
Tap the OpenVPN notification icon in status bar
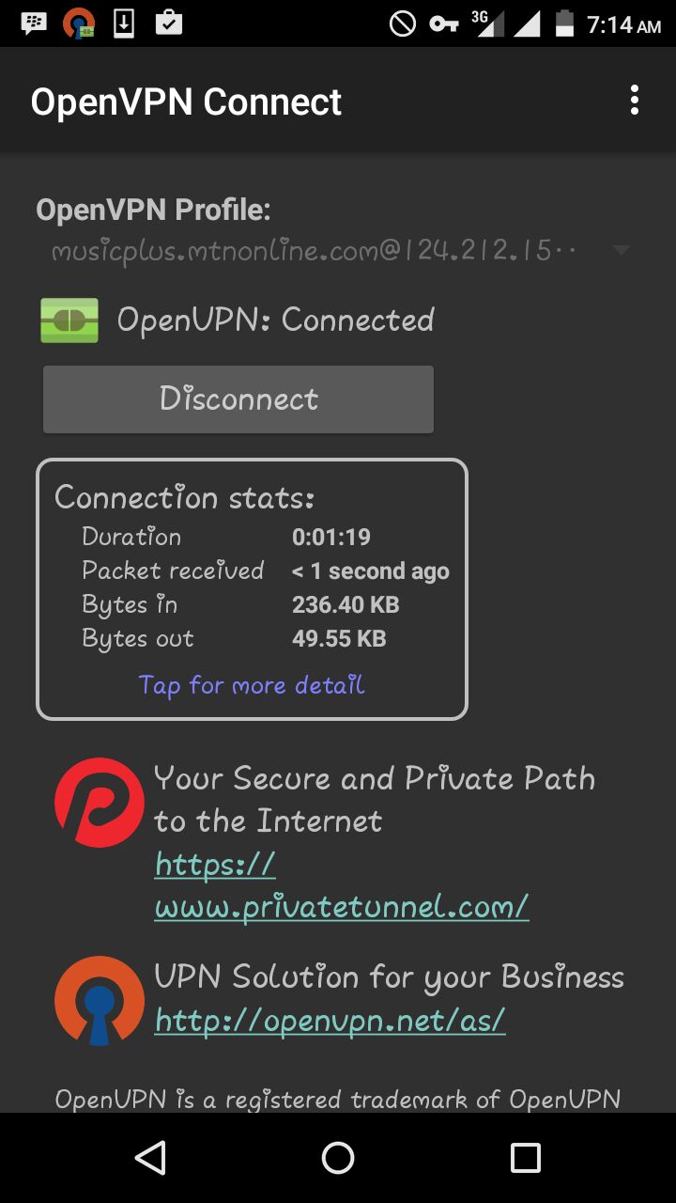pyautogui.click(x=79, y=23)
